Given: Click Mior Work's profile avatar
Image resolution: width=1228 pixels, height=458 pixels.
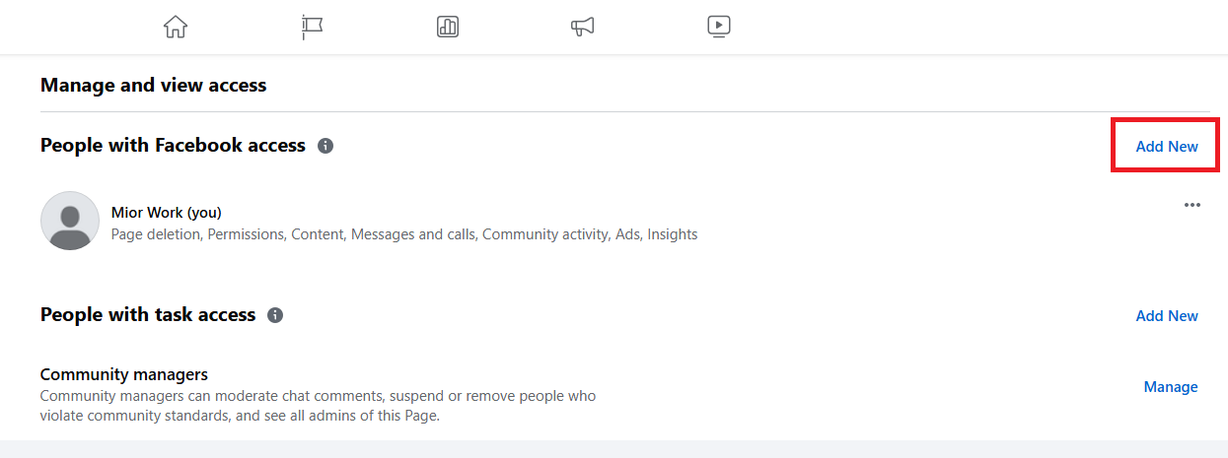Looking at the screenshot, I should point(70,221).
